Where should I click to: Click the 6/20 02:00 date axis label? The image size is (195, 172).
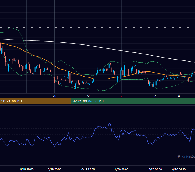pyautogui.click(x=155, y=169)
